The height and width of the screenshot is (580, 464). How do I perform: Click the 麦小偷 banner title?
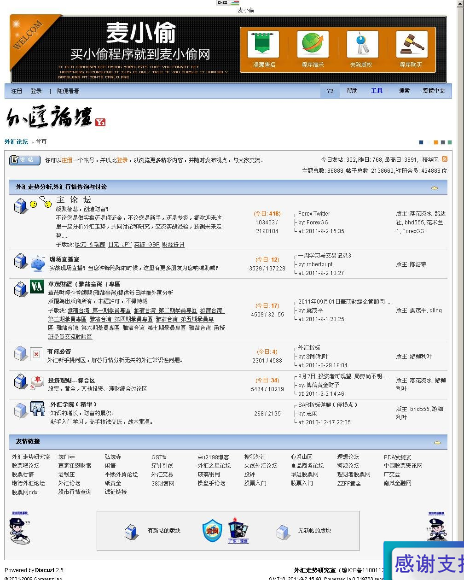click(x=141, y=33)
